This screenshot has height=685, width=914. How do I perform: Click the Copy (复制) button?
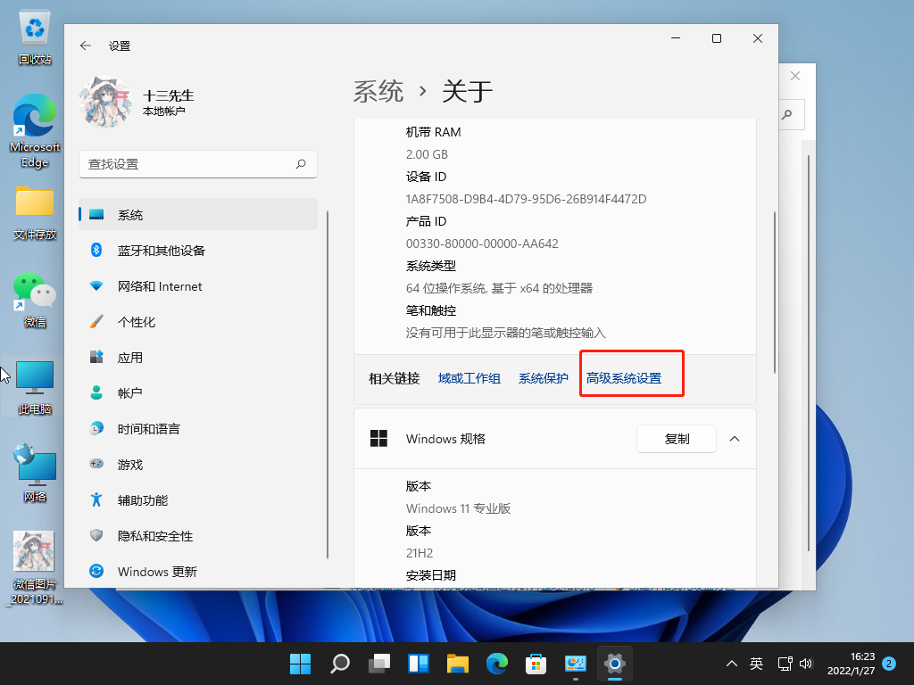677,439
